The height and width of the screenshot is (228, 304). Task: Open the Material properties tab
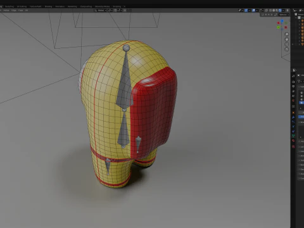293,141
